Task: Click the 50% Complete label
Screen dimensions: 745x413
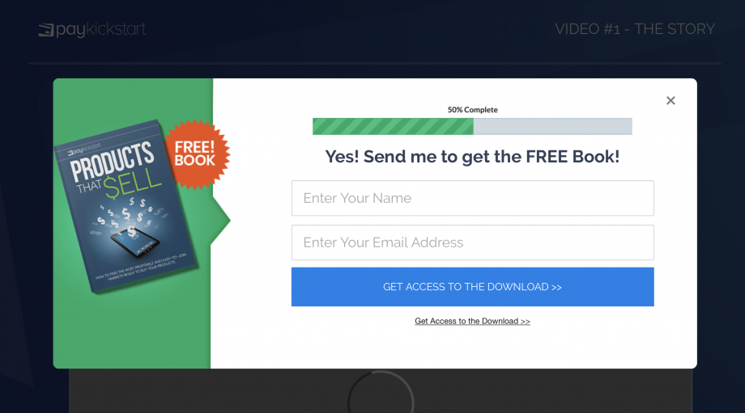Action: (472, 110)
